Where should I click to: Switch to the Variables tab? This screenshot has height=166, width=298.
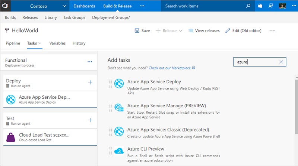pos(57,43)
